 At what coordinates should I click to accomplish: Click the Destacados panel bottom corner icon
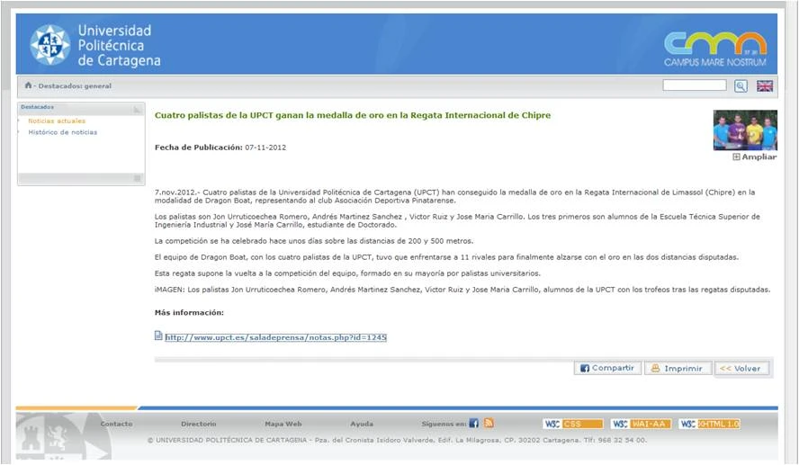[x=137, y=178]
